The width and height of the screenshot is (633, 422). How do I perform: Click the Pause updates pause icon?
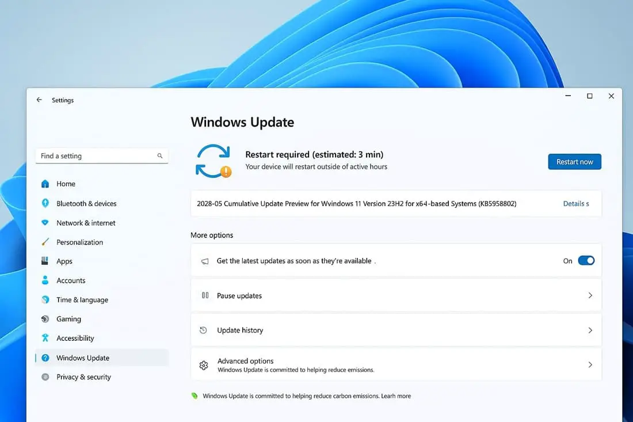(205, 295)
